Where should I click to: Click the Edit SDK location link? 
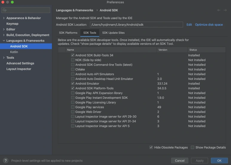coord(189,24)
